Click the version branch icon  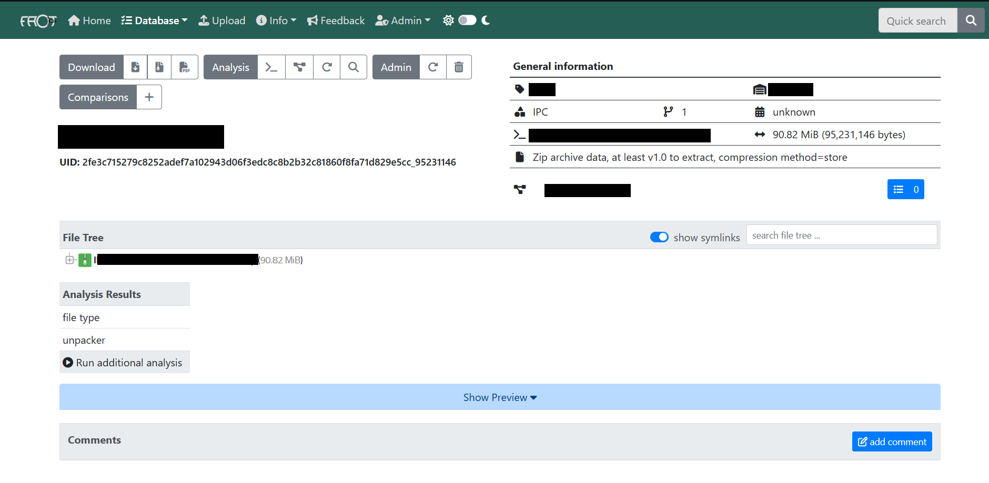(x=668, y=112)
